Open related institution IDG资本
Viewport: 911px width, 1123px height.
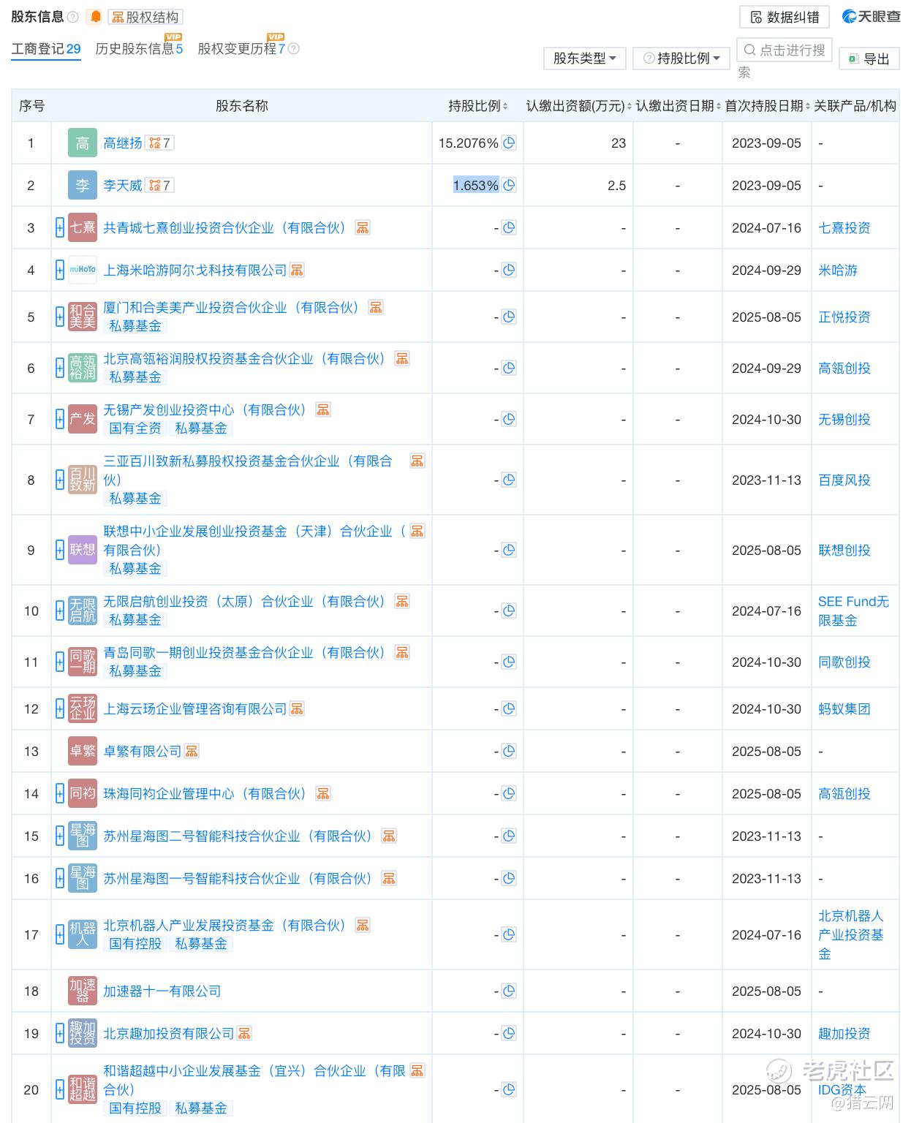point(842,1090)
